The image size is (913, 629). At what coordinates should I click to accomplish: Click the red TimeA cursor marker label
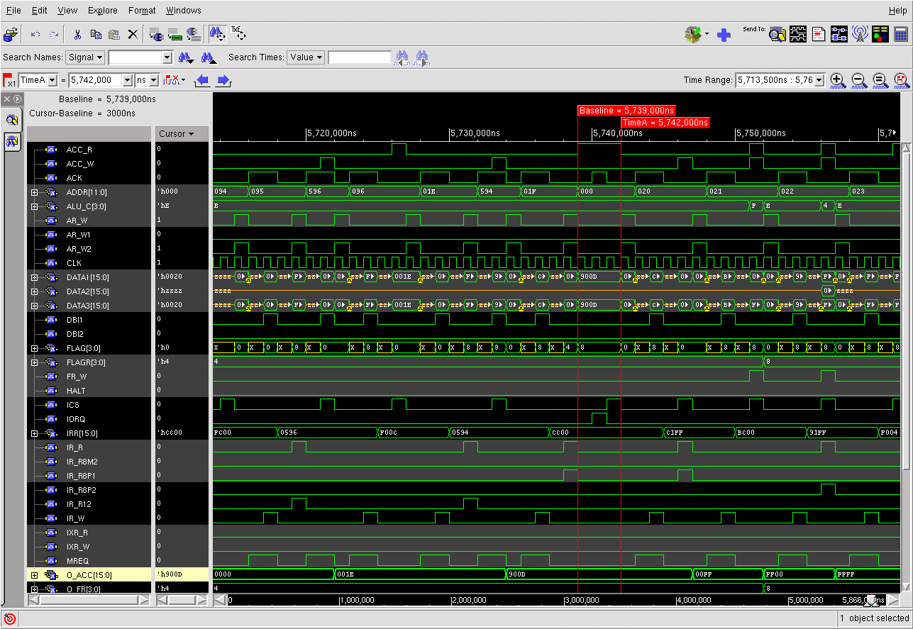[x=665, y=123]
